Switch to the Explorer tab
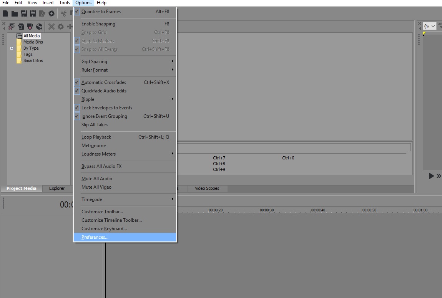Image resolution: width=442 pixels, height=298 pixels. (x=57, y=188)
